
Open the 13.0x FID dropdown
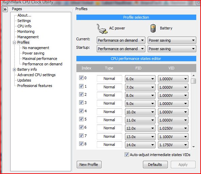[140, 137]
